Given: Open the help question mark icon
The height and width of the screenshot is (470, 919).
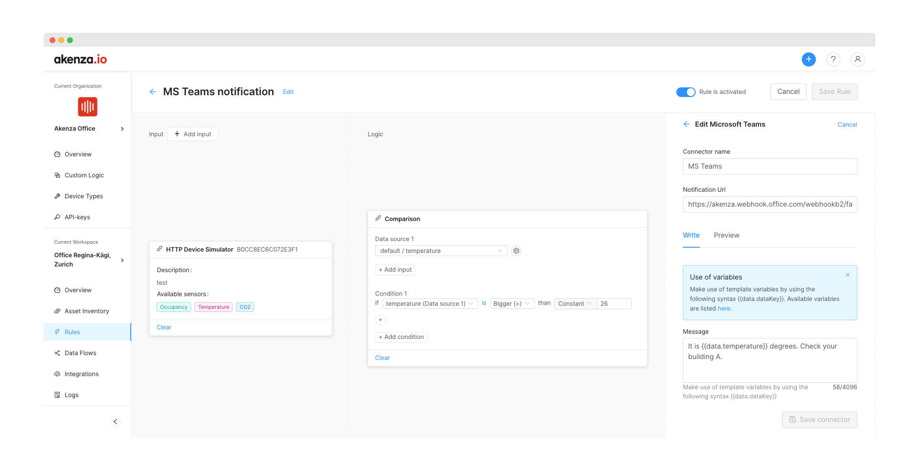Looking at the screenshot, I should tap(833, 59).
